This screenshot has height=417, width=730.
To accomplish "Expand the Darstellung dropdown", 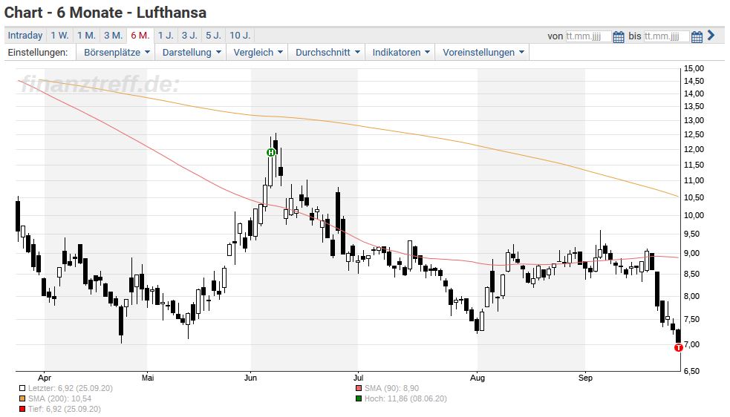I will (x=192, y=53).
